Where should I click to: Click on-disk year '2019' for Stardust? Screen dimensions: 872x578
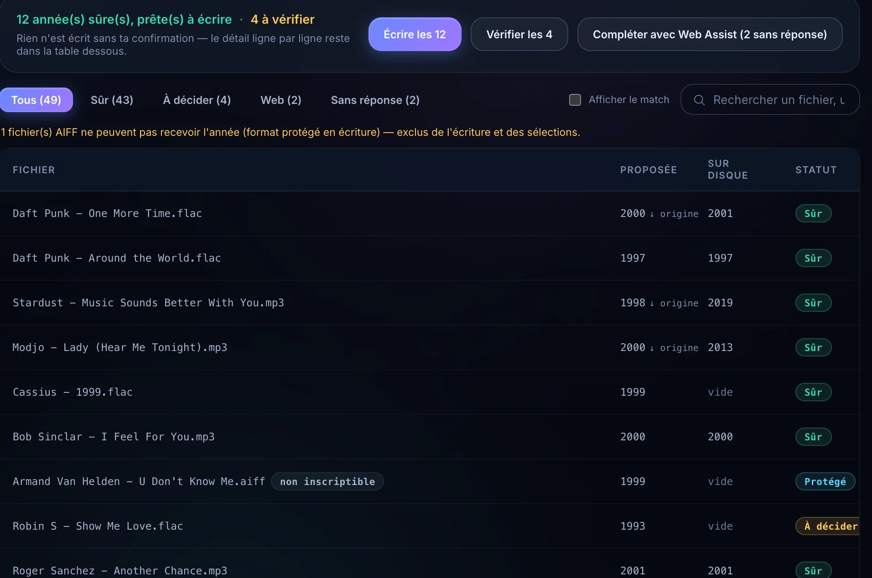tap(720, 303)
